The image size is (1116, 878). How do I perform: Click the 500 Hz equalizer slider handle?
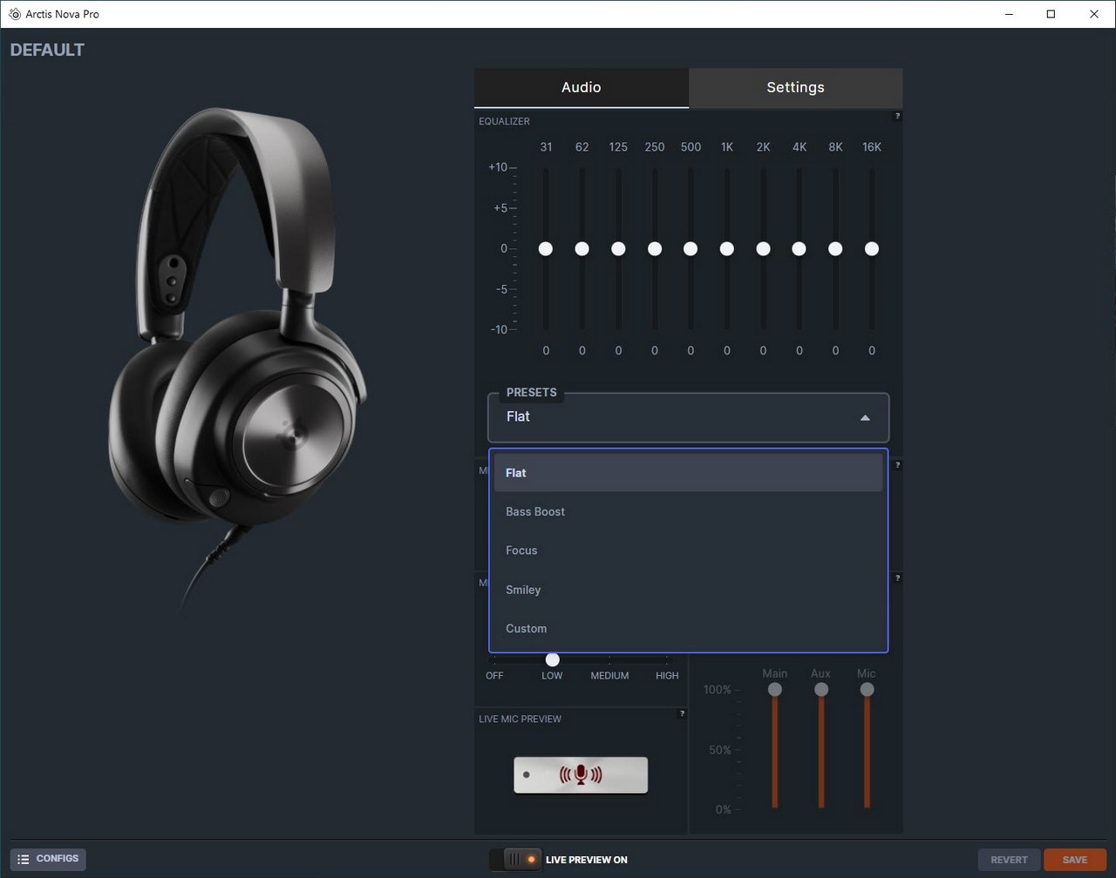point(691,249)
